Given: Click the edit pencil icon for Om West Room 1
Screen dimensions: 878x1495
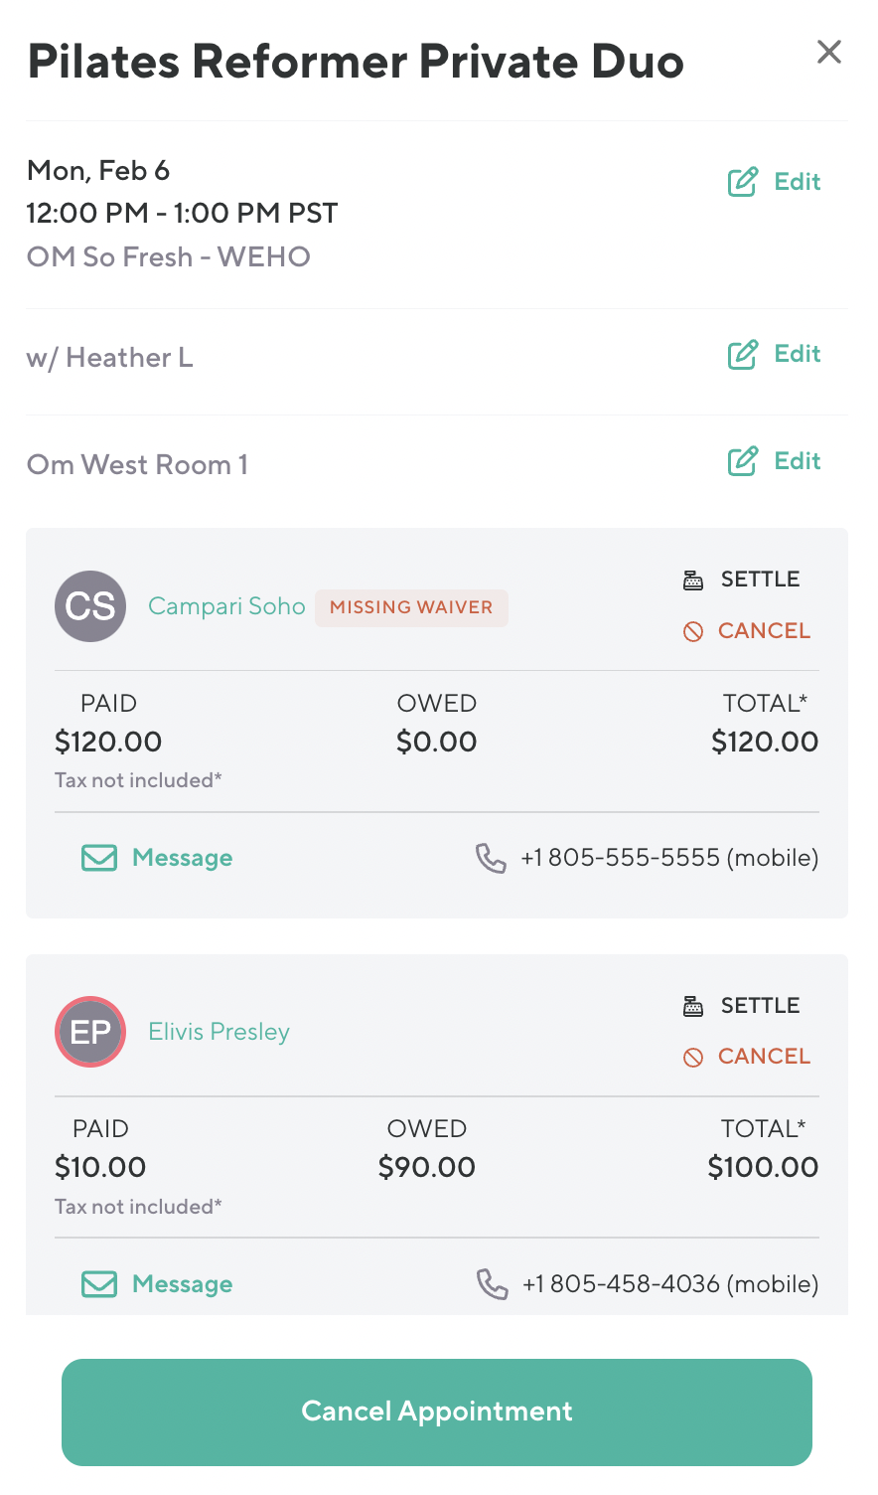Looking at the screenshot, I should tap(743, 461).
